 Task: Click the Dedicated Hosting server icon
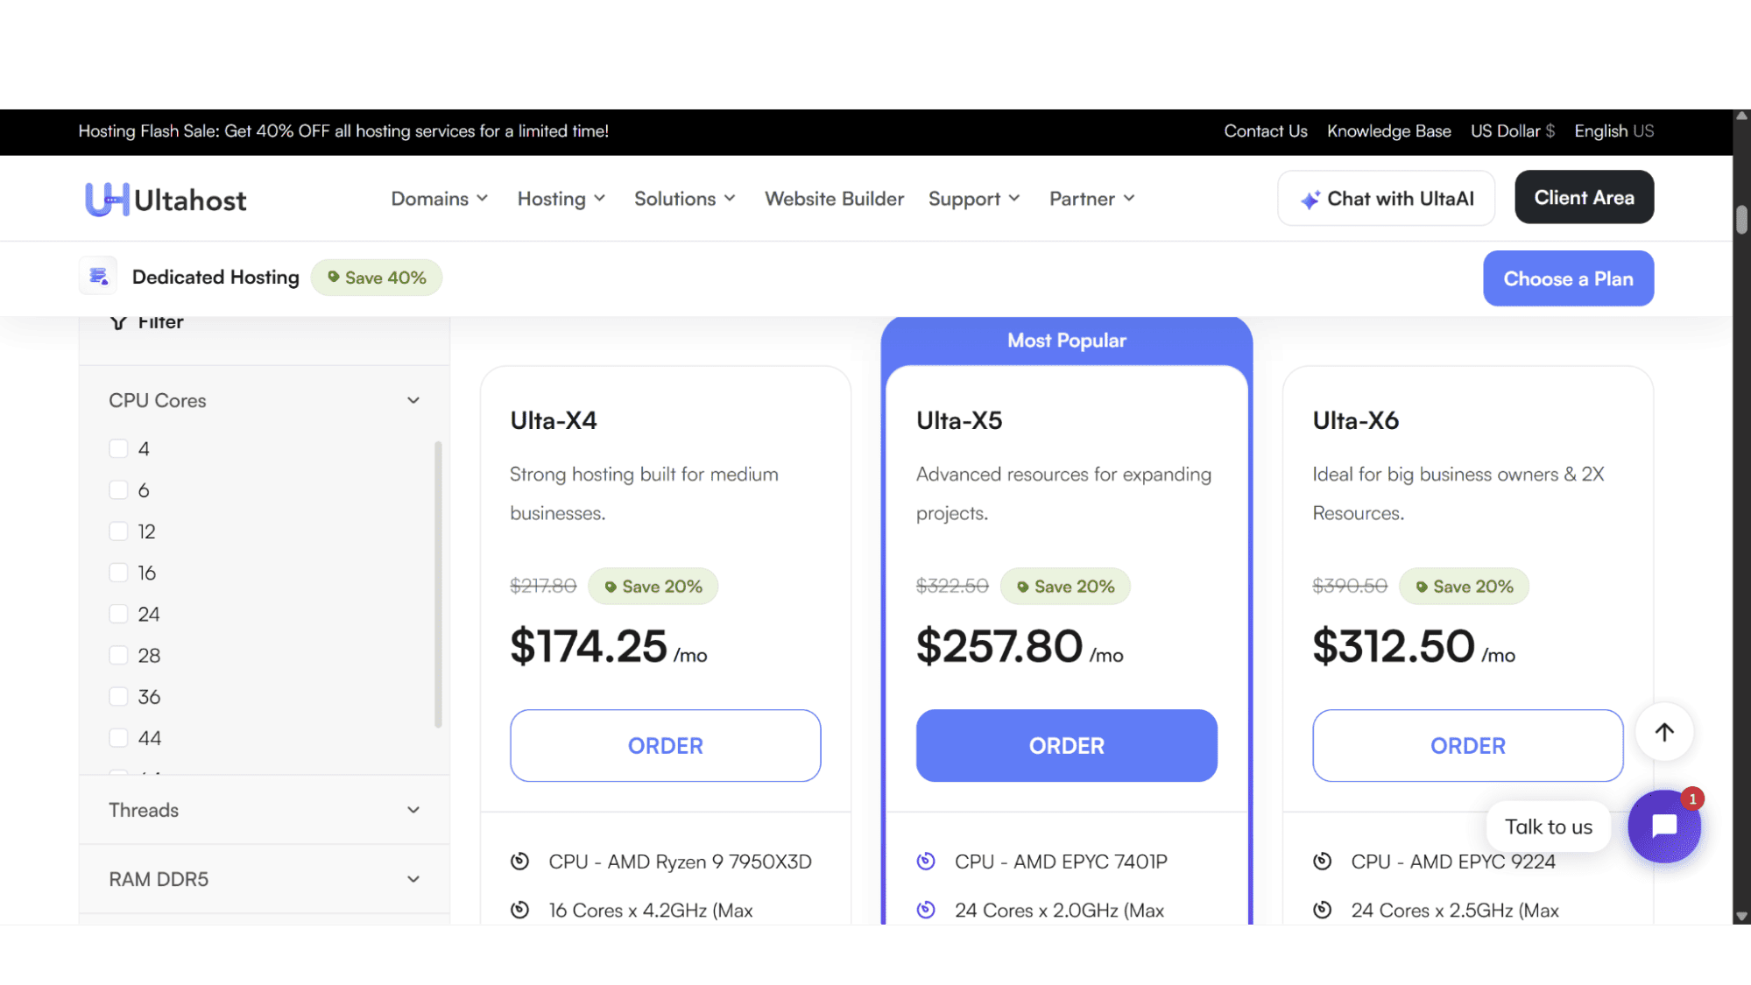tap(98, 277)
